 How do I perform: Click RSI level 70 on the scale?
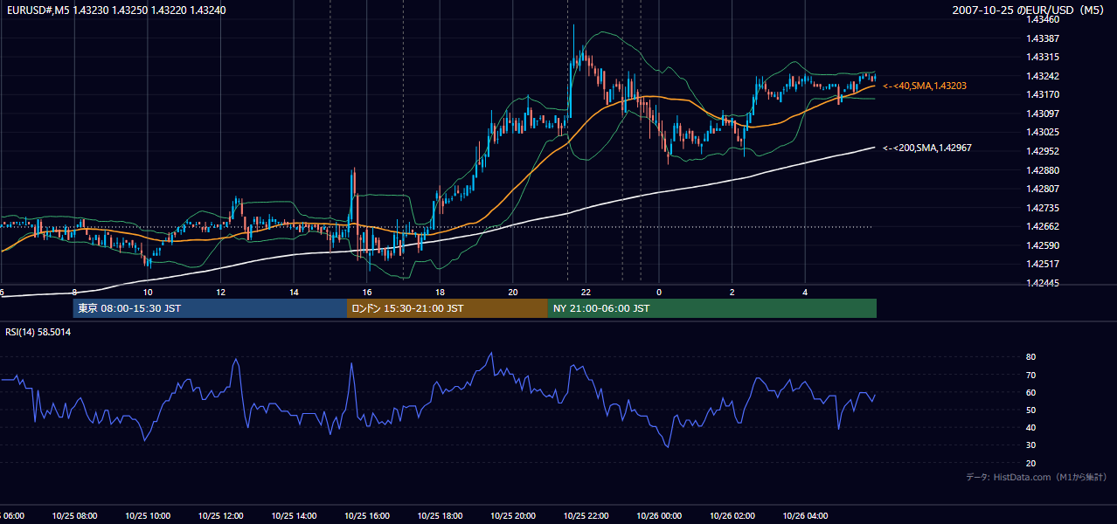1030,375
